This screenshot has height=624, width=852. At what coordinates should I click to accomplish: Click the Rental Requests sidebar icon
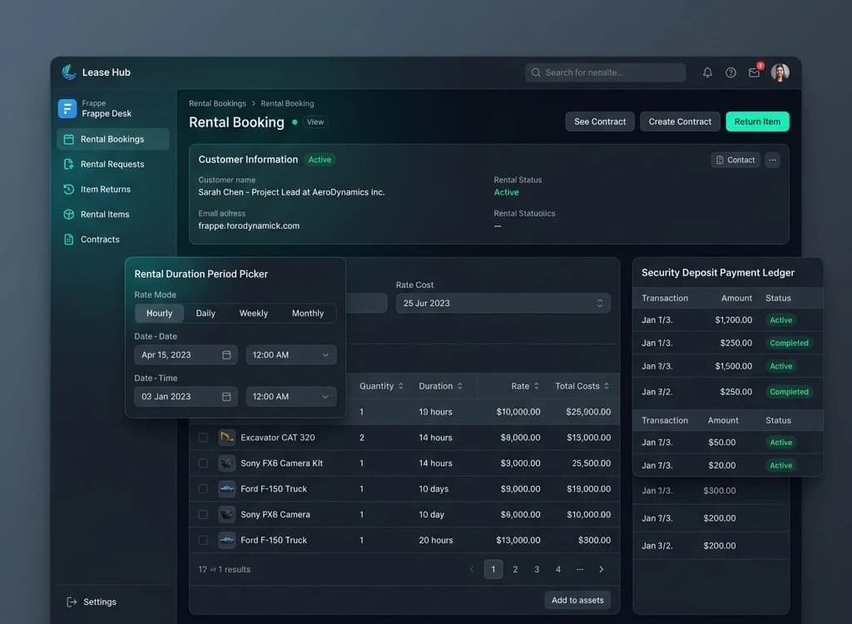pos(69,164)
